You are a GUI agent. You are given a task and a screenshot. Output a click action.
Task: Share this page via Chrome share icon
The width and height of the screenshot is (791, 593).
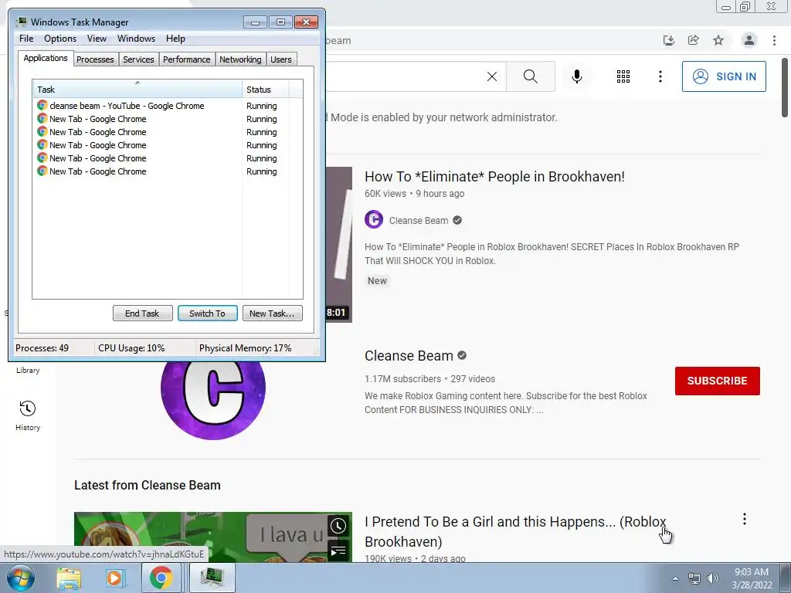click(x=694, y=40)
